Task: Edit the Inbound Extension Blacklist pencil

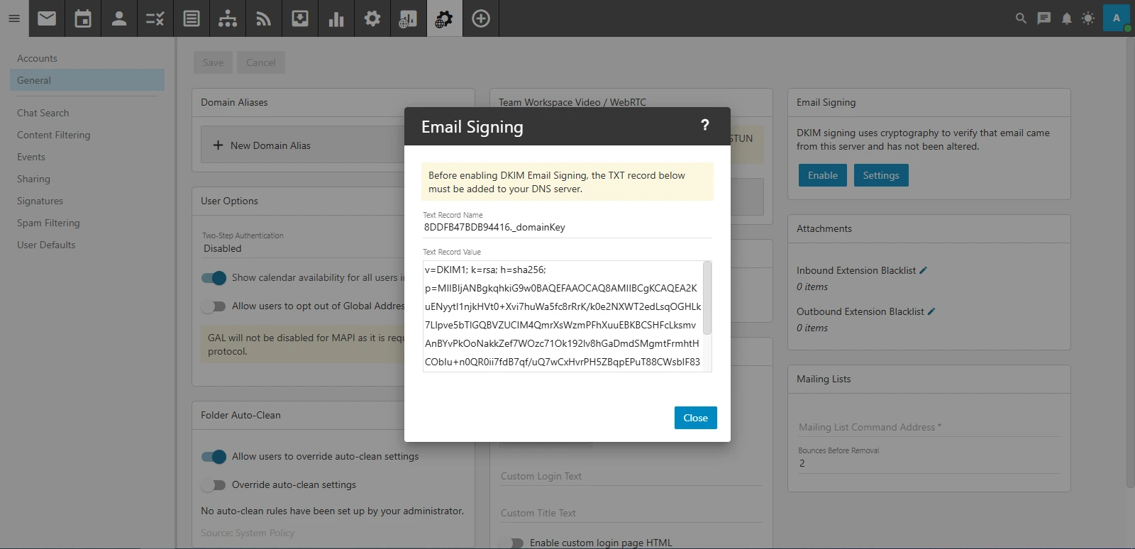Action: (924, 270)
